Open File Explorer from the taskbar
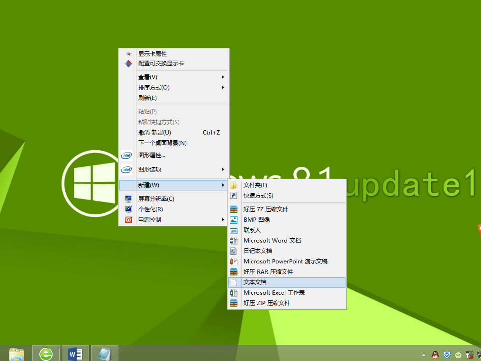481x361 pixels. click(17, 354)
